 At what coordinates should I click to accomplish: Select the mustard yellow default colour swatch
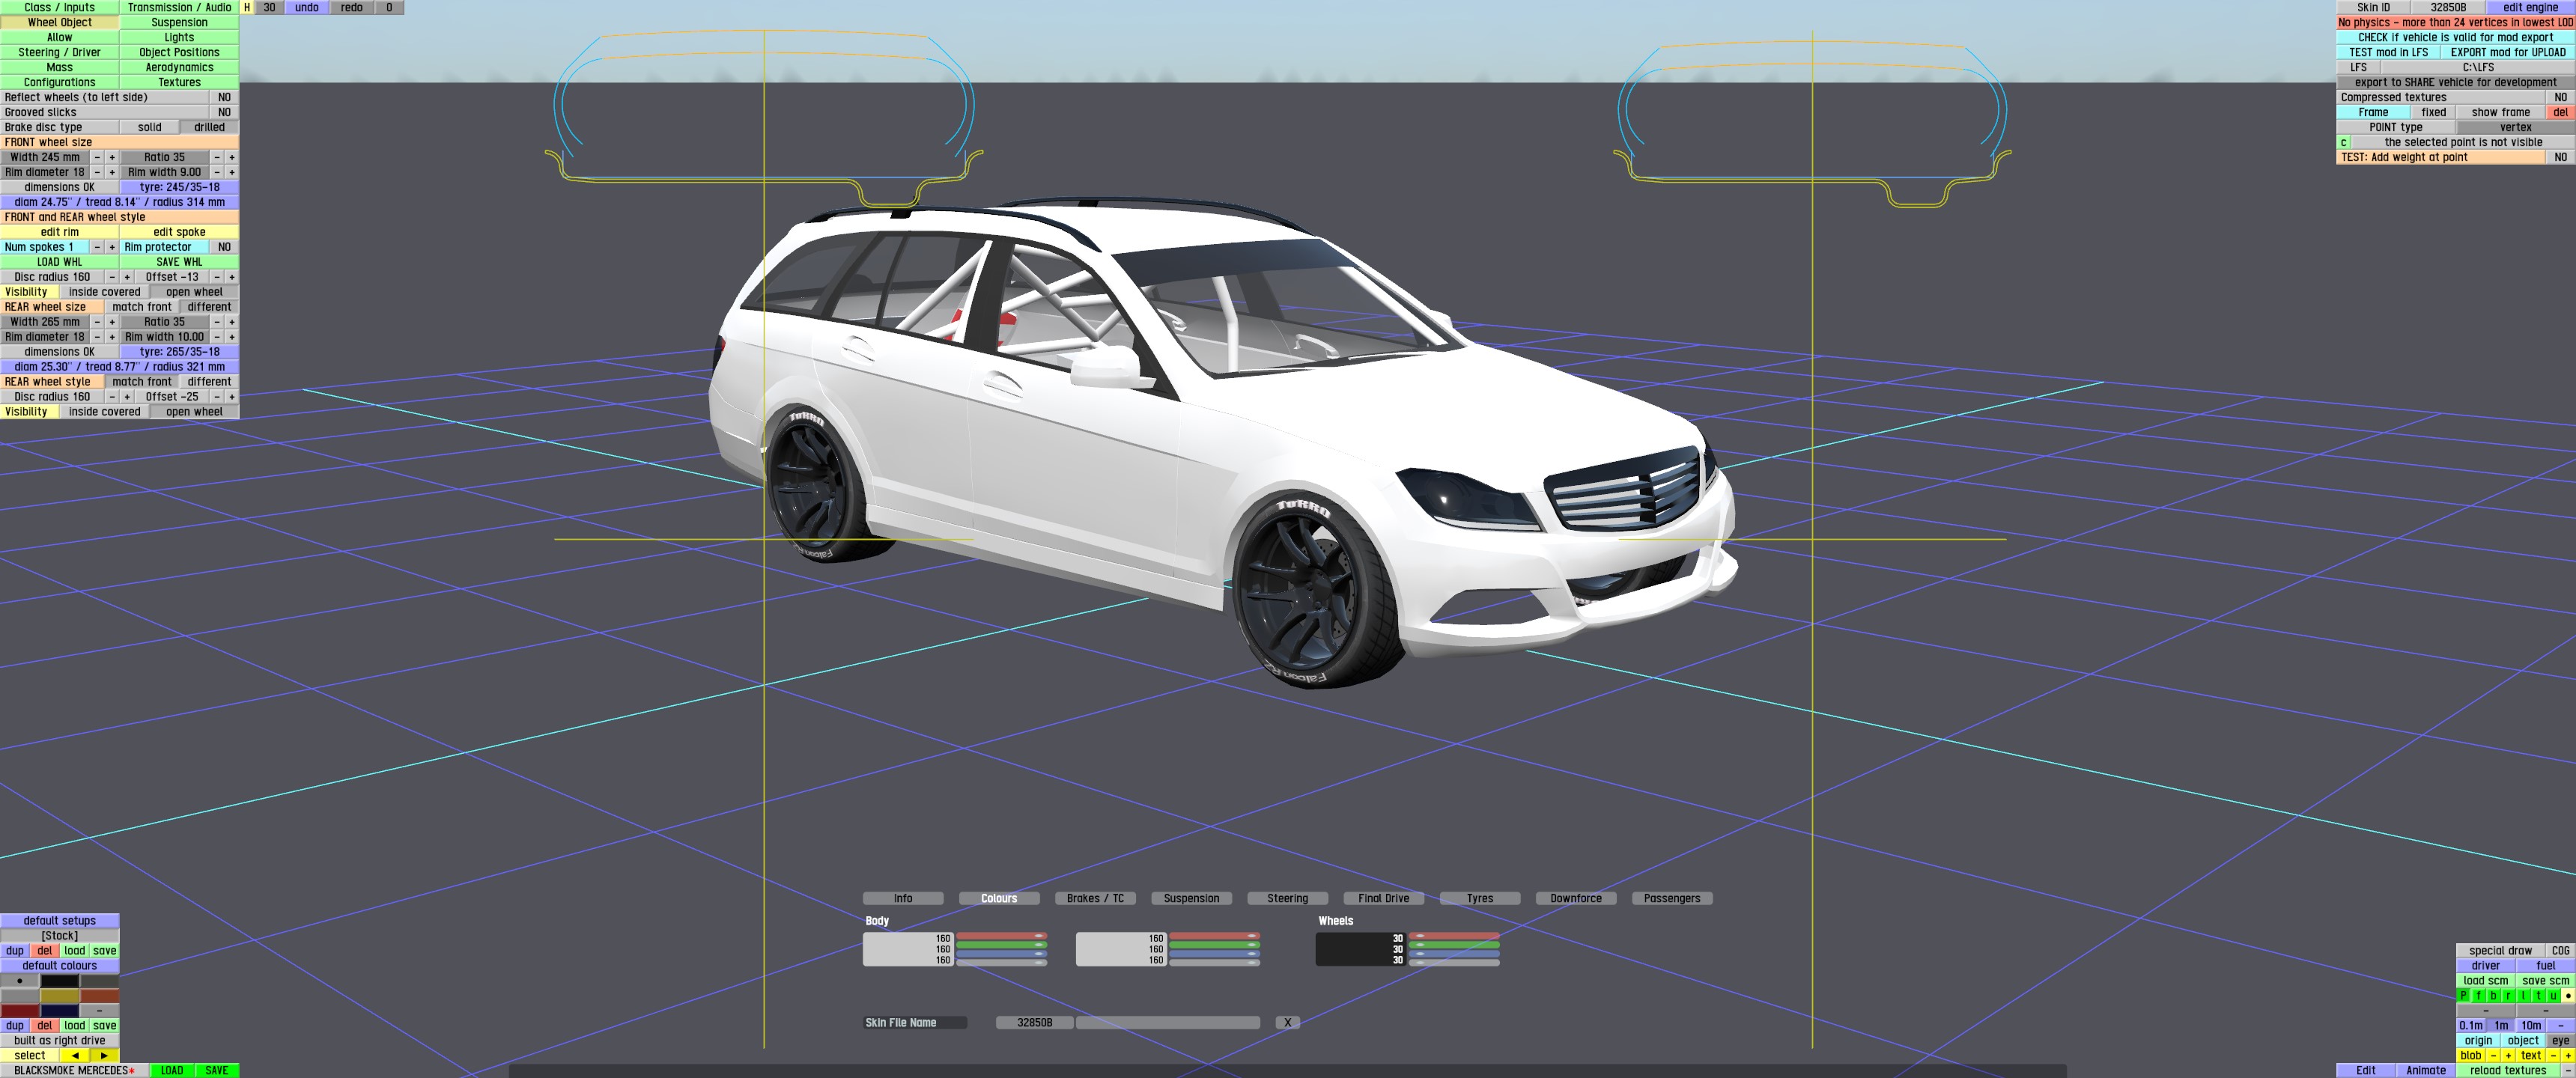[x=60, y=996]
